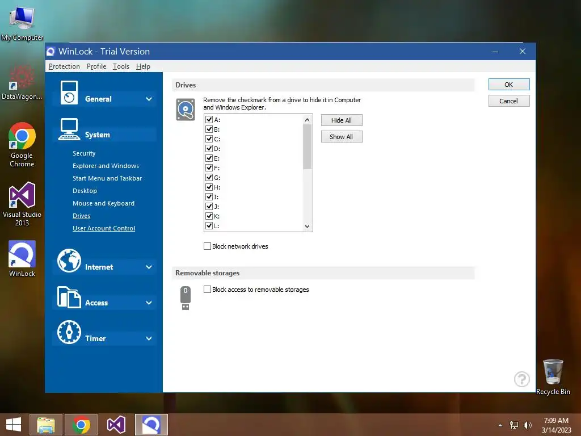Open the Access files icon
This screenshot has width=581, height=436.
coord(69,297)
